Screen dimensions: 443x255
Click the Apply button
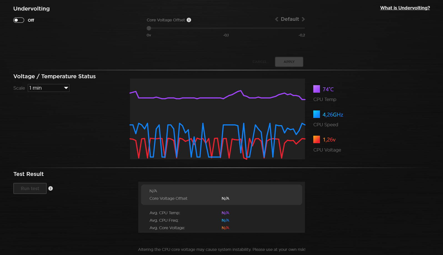coord(289,62)
